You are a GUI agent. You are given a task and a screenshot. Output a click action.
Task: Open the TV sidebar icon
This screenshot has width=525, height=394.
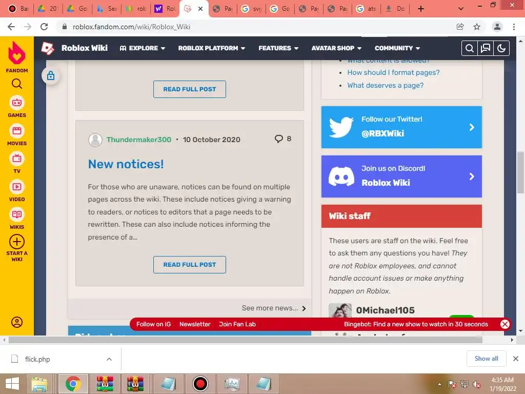coord(17,159)
